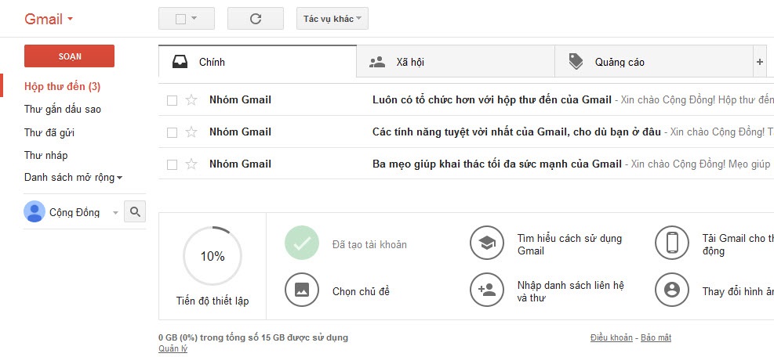This screenshot has height=357, width=774.
Task: Open 'Thư nháp' drafts folder
Action: coord(46,155)
